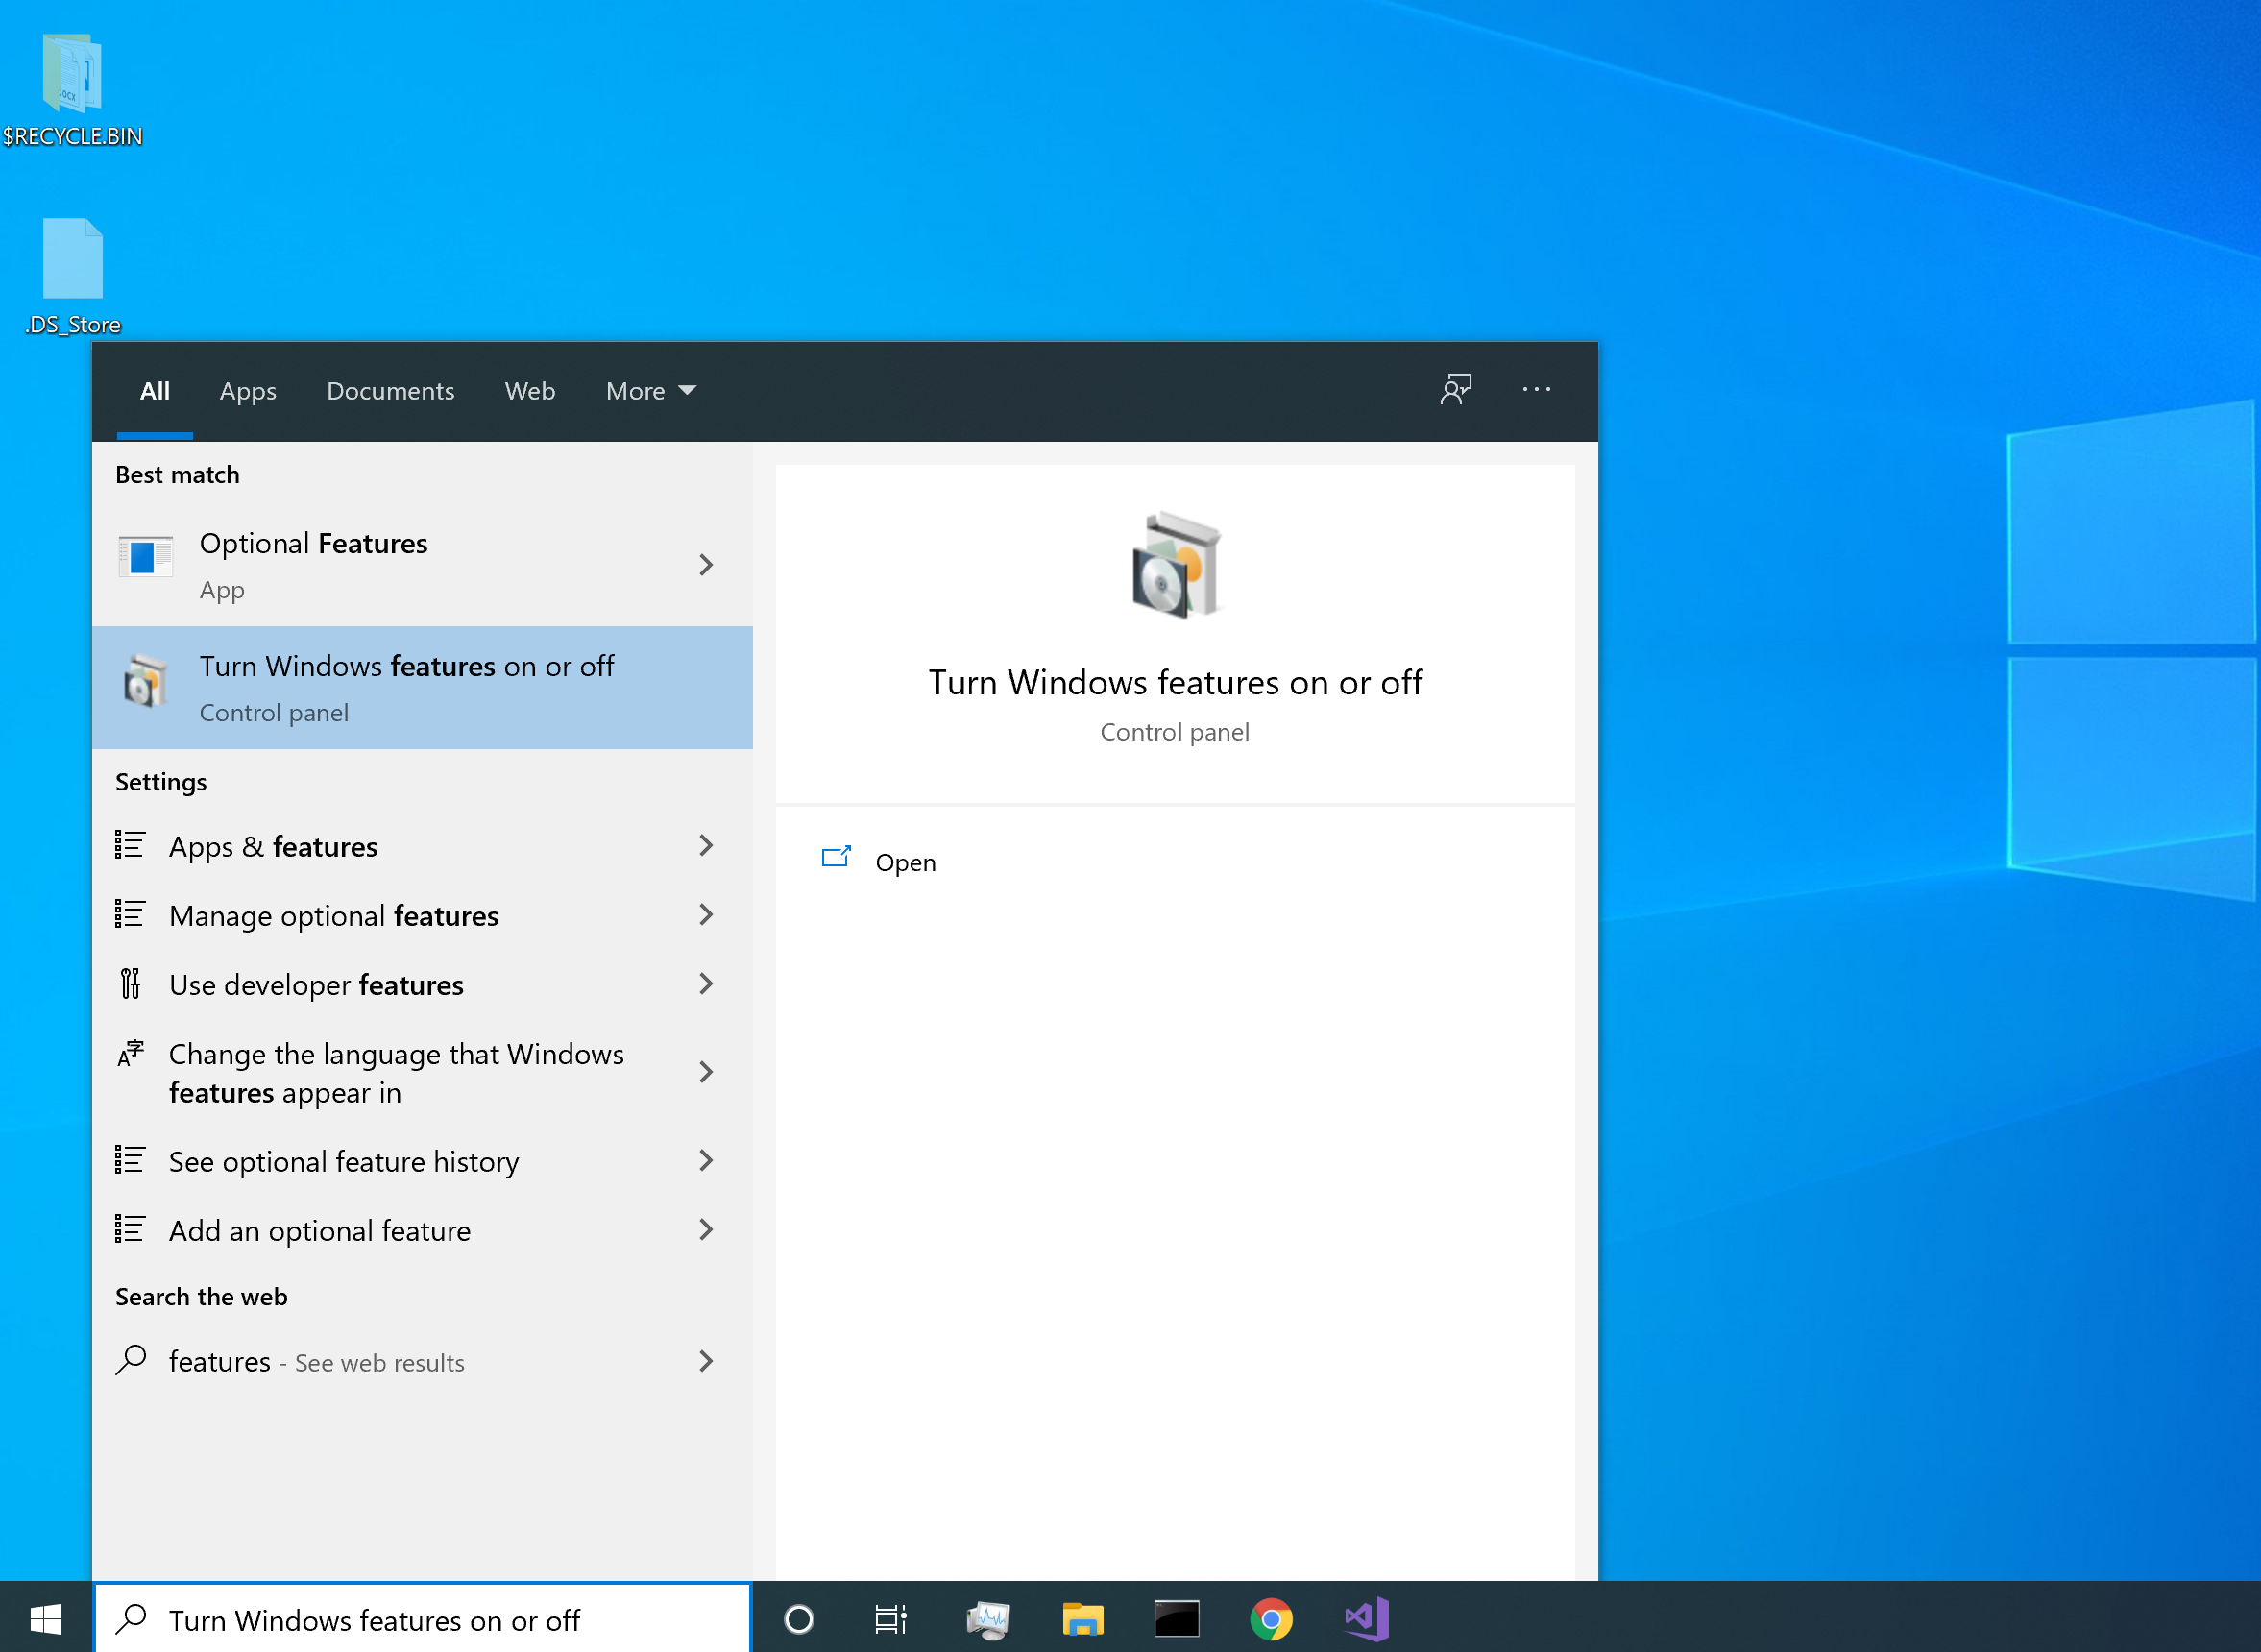Open Manage optional features setting
Viewport: 2261px width, 1652px height.
422,914
